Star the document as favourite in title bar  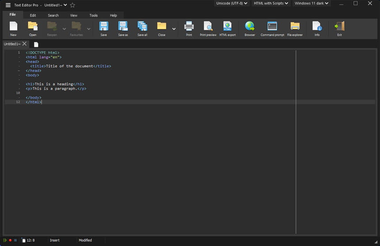[x=72, y=5]
